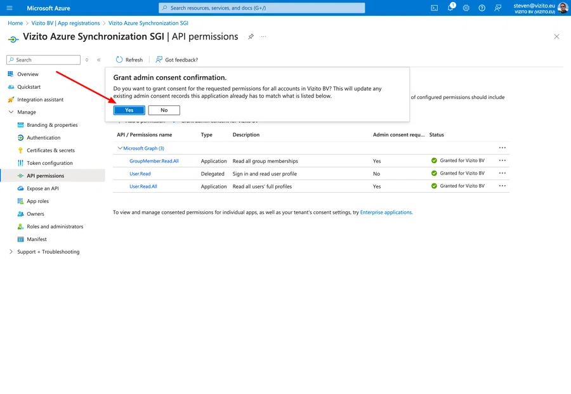Image resolution: width=571 pixels, height=394 pixels.
Task: Collapse the Microsoft Graph (3) permission group
Action: [x=121, y=148]
